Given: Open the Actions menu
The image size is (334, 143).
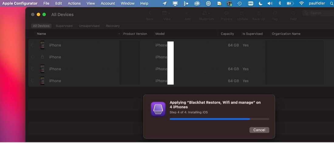Looking at the screenshot, I should coord(74,3).
